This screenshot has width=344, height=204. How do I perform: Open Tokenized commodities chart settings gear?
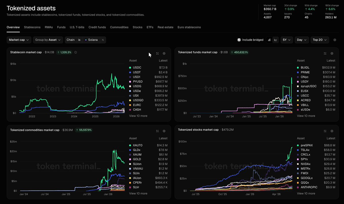164,131
